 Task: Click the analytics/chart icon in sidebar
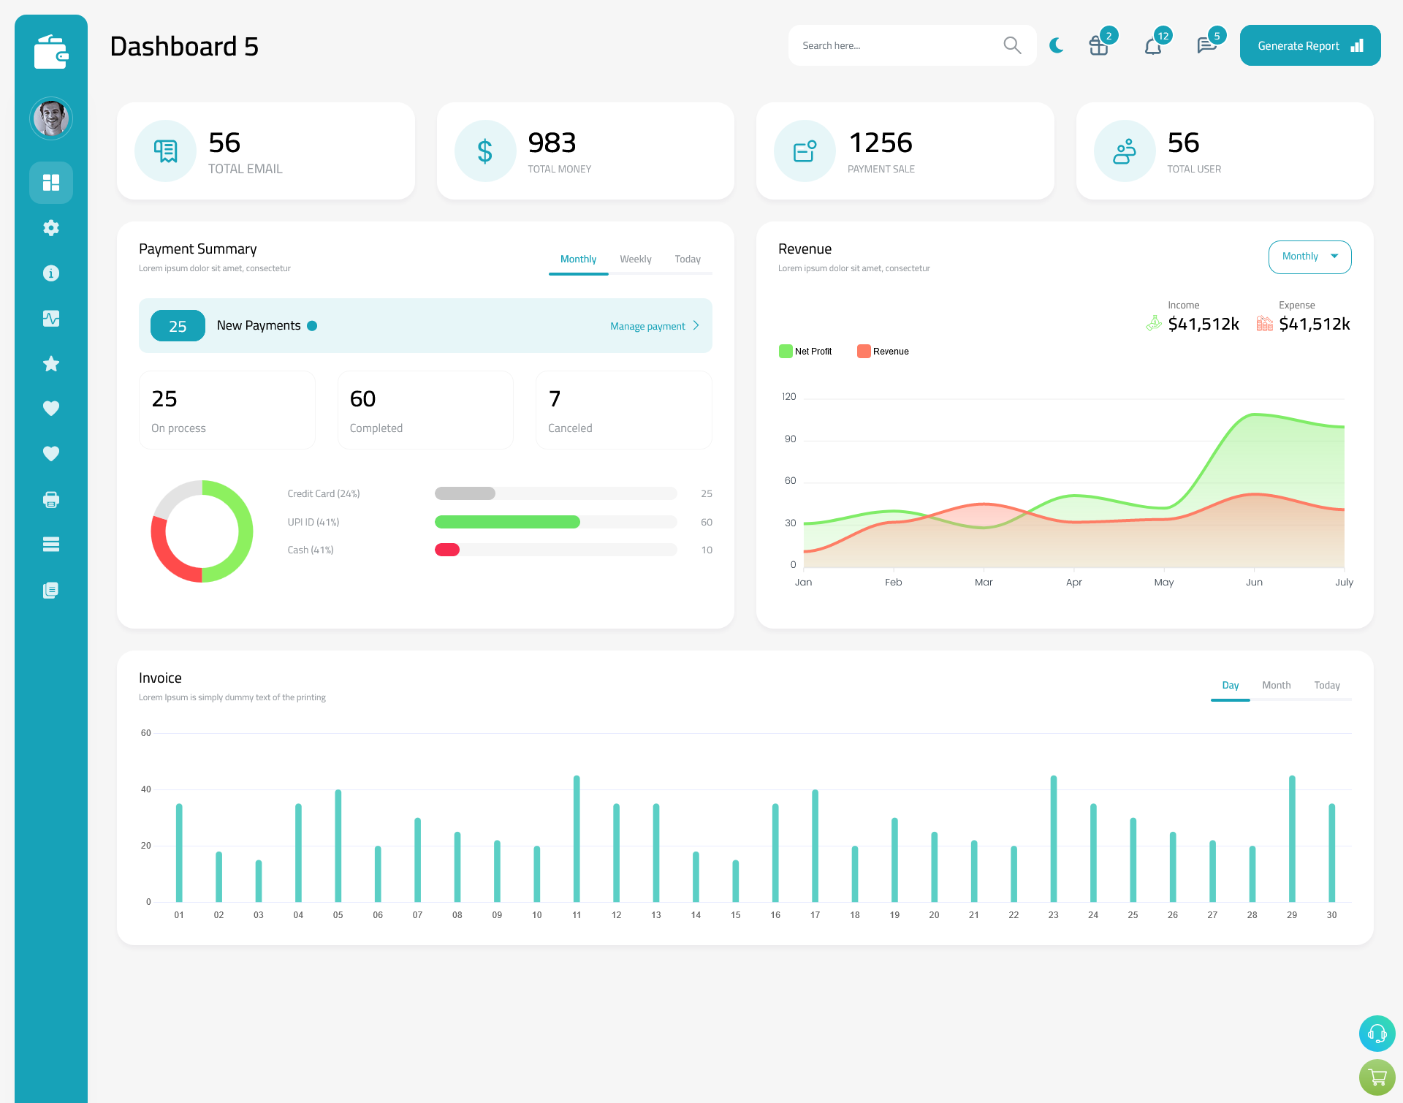51,317
